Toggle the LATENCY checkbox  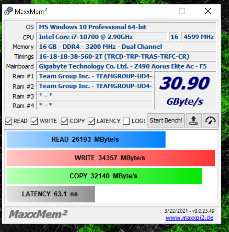[91, 121]
